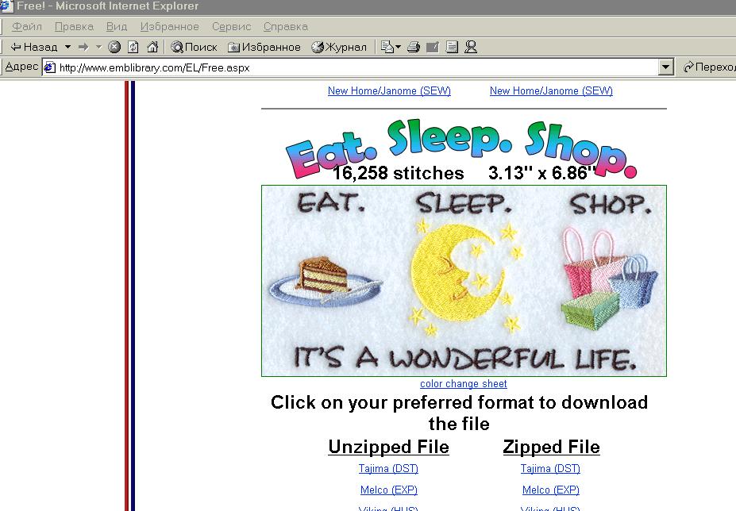Open the color change sheet link
This screenshot has width=736, height=511.
click(464, 384)
